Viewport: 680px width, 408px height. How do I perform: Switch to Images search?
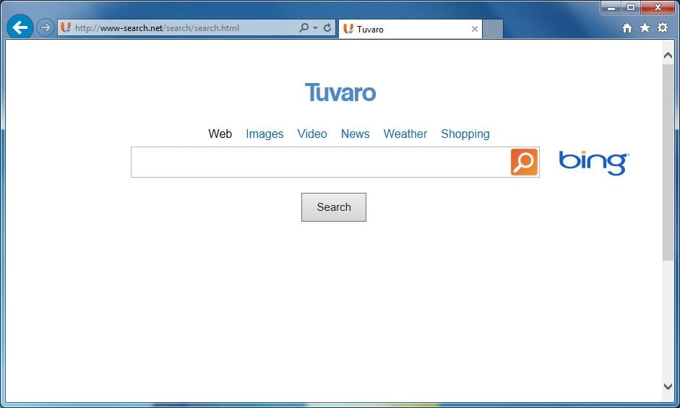click(264, 134)
